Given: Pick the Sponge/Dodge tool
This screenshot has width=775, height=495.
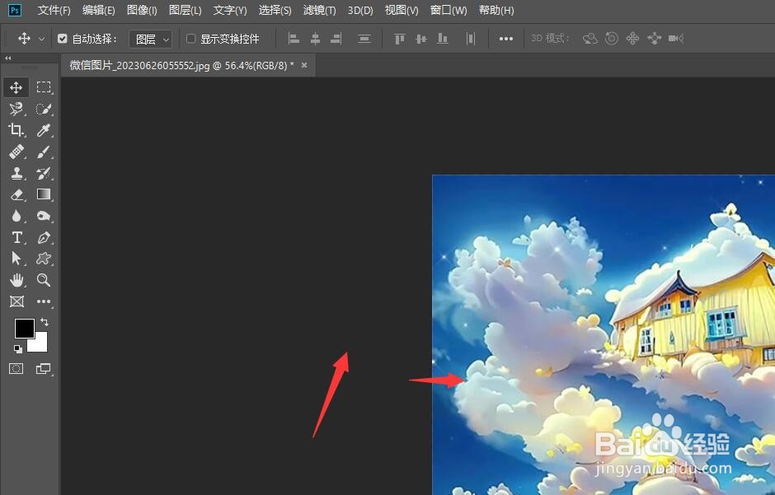Looking at the screenshot, I should (44, 216).
